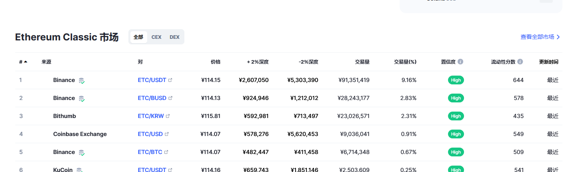Open the ETC/USD pair link
Image resolution: width=580 pixels, height=172 pixels.
point(150,134)
